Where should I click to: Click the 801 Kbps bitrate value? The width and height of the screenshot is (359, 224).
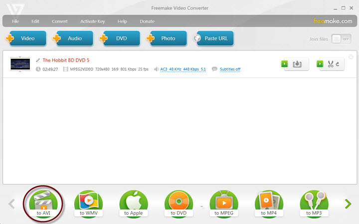point(128,69)
